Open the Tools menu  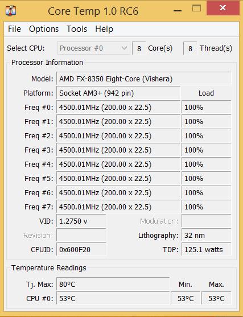pyautogui.click(x=77, y=29)
